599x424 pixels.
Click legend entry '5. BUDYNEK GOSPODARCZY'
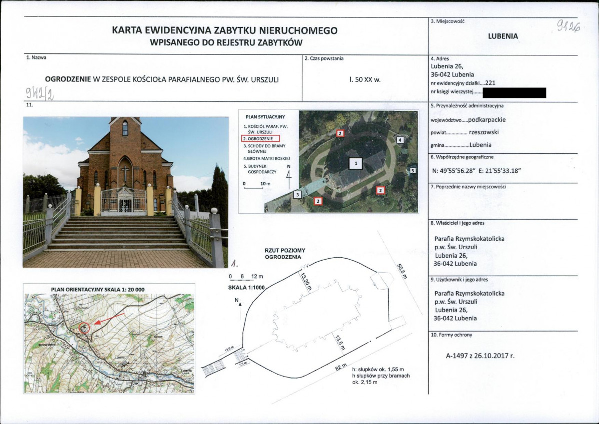coord(260,169)
